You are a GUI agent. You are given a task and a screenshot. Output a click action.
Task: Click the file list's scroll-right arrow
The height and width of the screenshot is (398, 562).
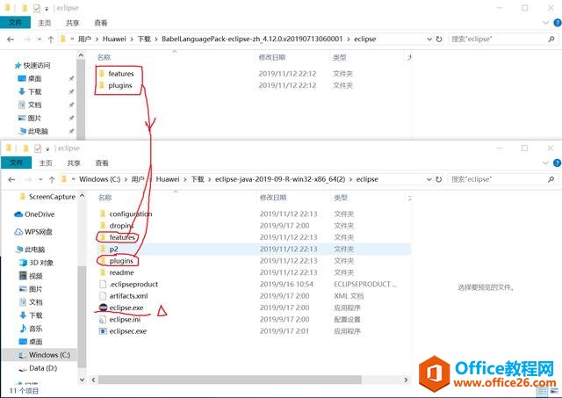pyautogui.click(x=406, y=380)
